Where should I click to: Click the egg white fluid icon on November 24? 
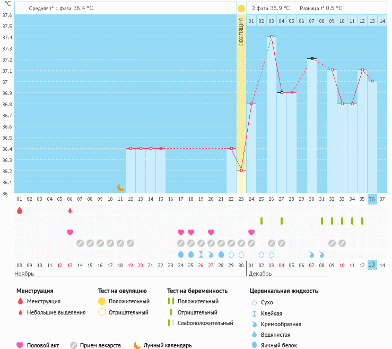coord(181,254)
